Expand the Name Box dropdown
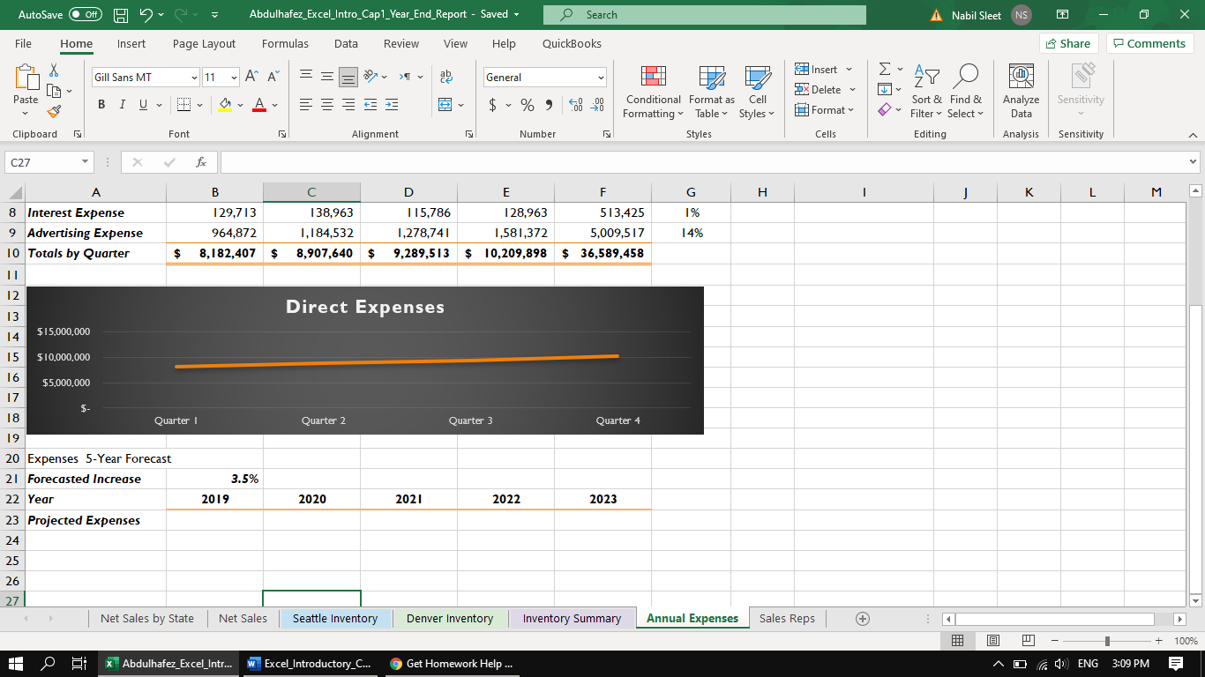Viewport: 1205px width, 677px height. point(84,163)
